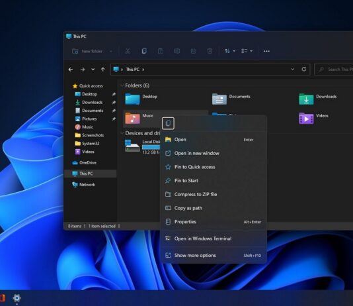This screenshot has height=306, width=353.
Task: Click the Delete trash icon in toolbar
Action: click(210, 51)
